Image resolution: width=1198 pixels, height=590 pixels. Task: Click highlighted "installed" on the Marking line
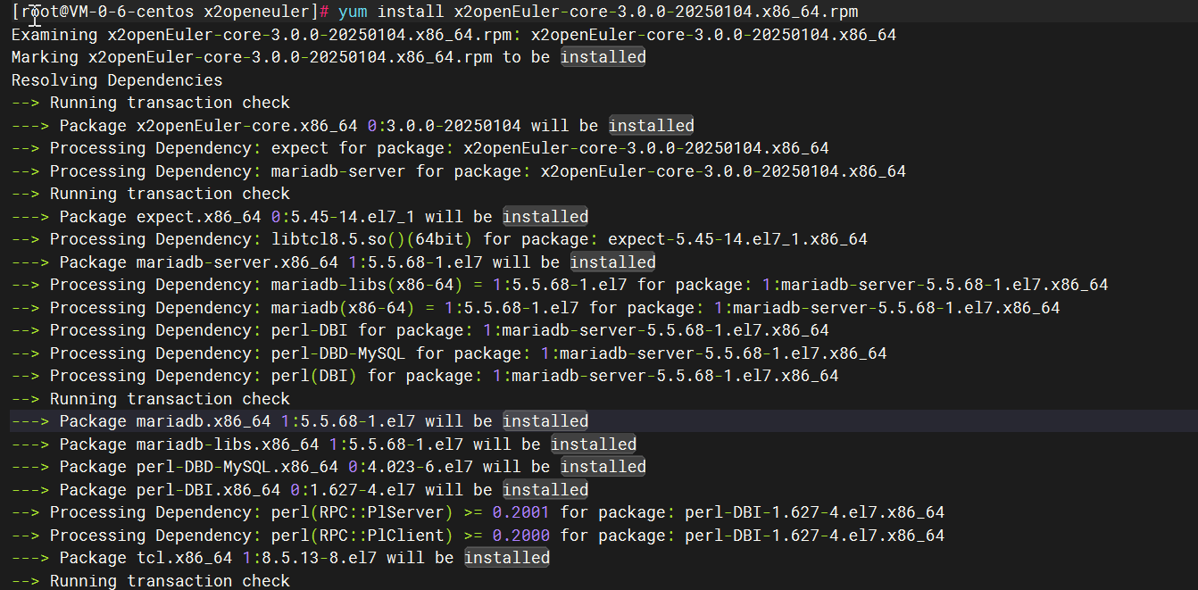coord(603,57)
